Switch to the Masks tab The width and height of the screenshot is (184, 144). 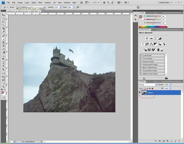click(154, 30)
